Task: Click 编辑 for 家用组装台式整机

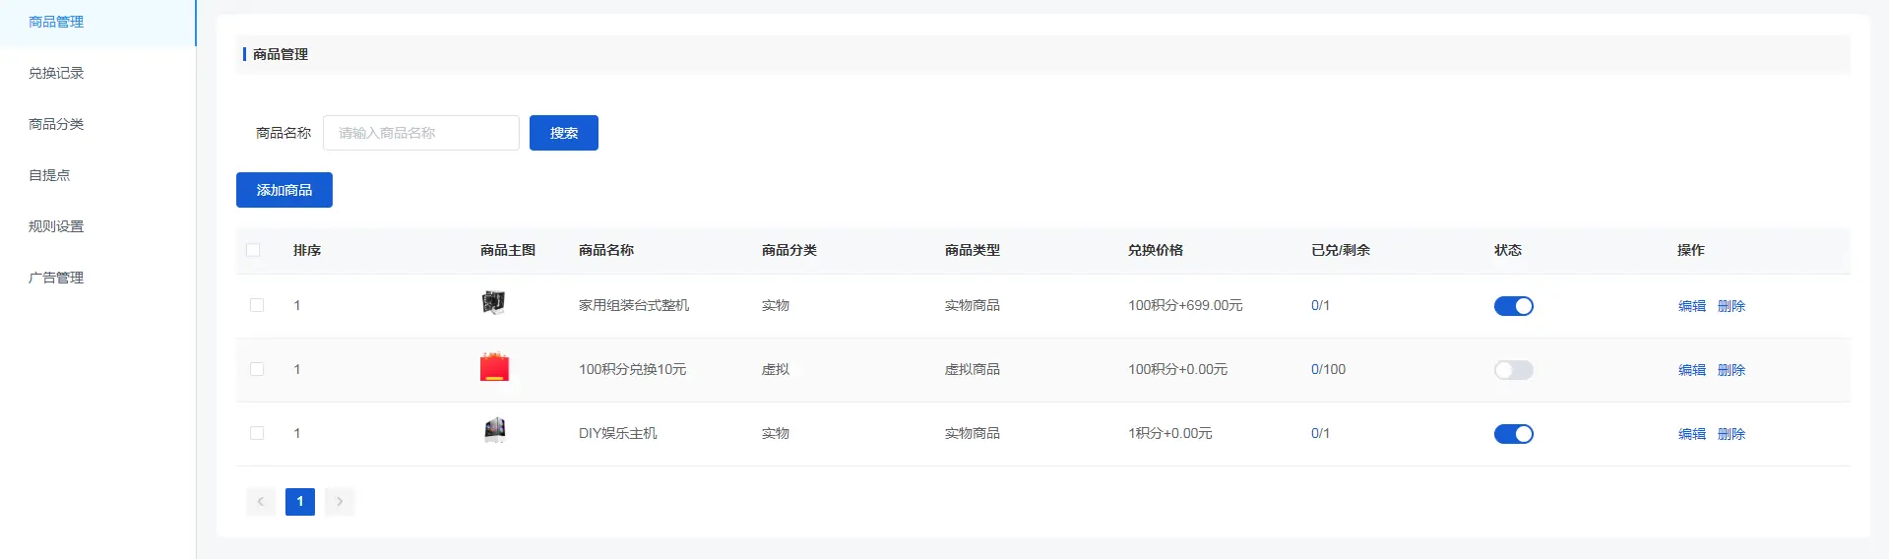Action: point(1692,306)
